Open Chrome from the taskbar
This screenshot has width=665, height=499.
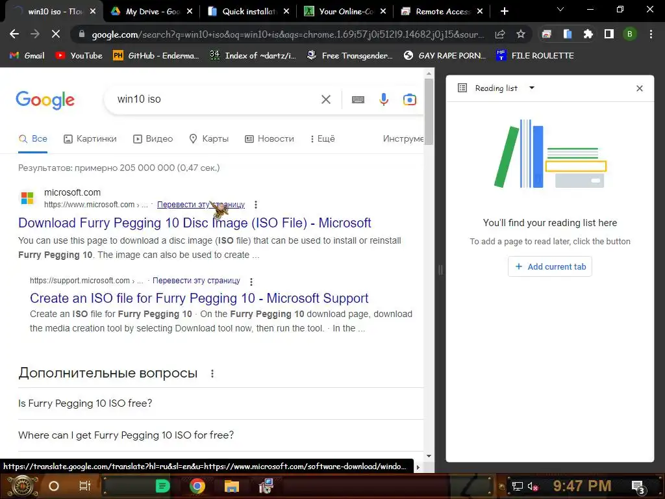pyautogui.click(x=197, y=486)
